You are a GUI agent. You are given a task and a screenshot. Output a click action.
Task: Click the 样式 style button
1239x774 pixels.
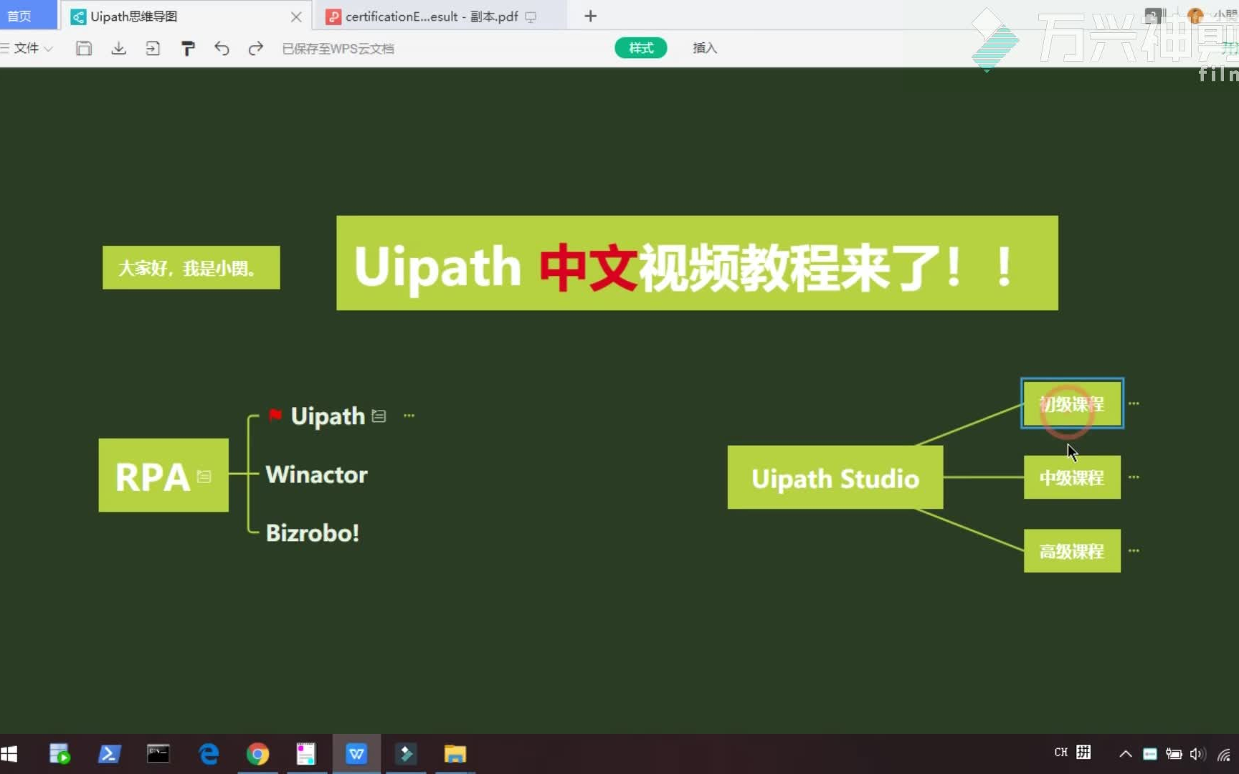tap(640, 47)
